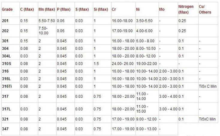Select grade 201 row label

5,21
